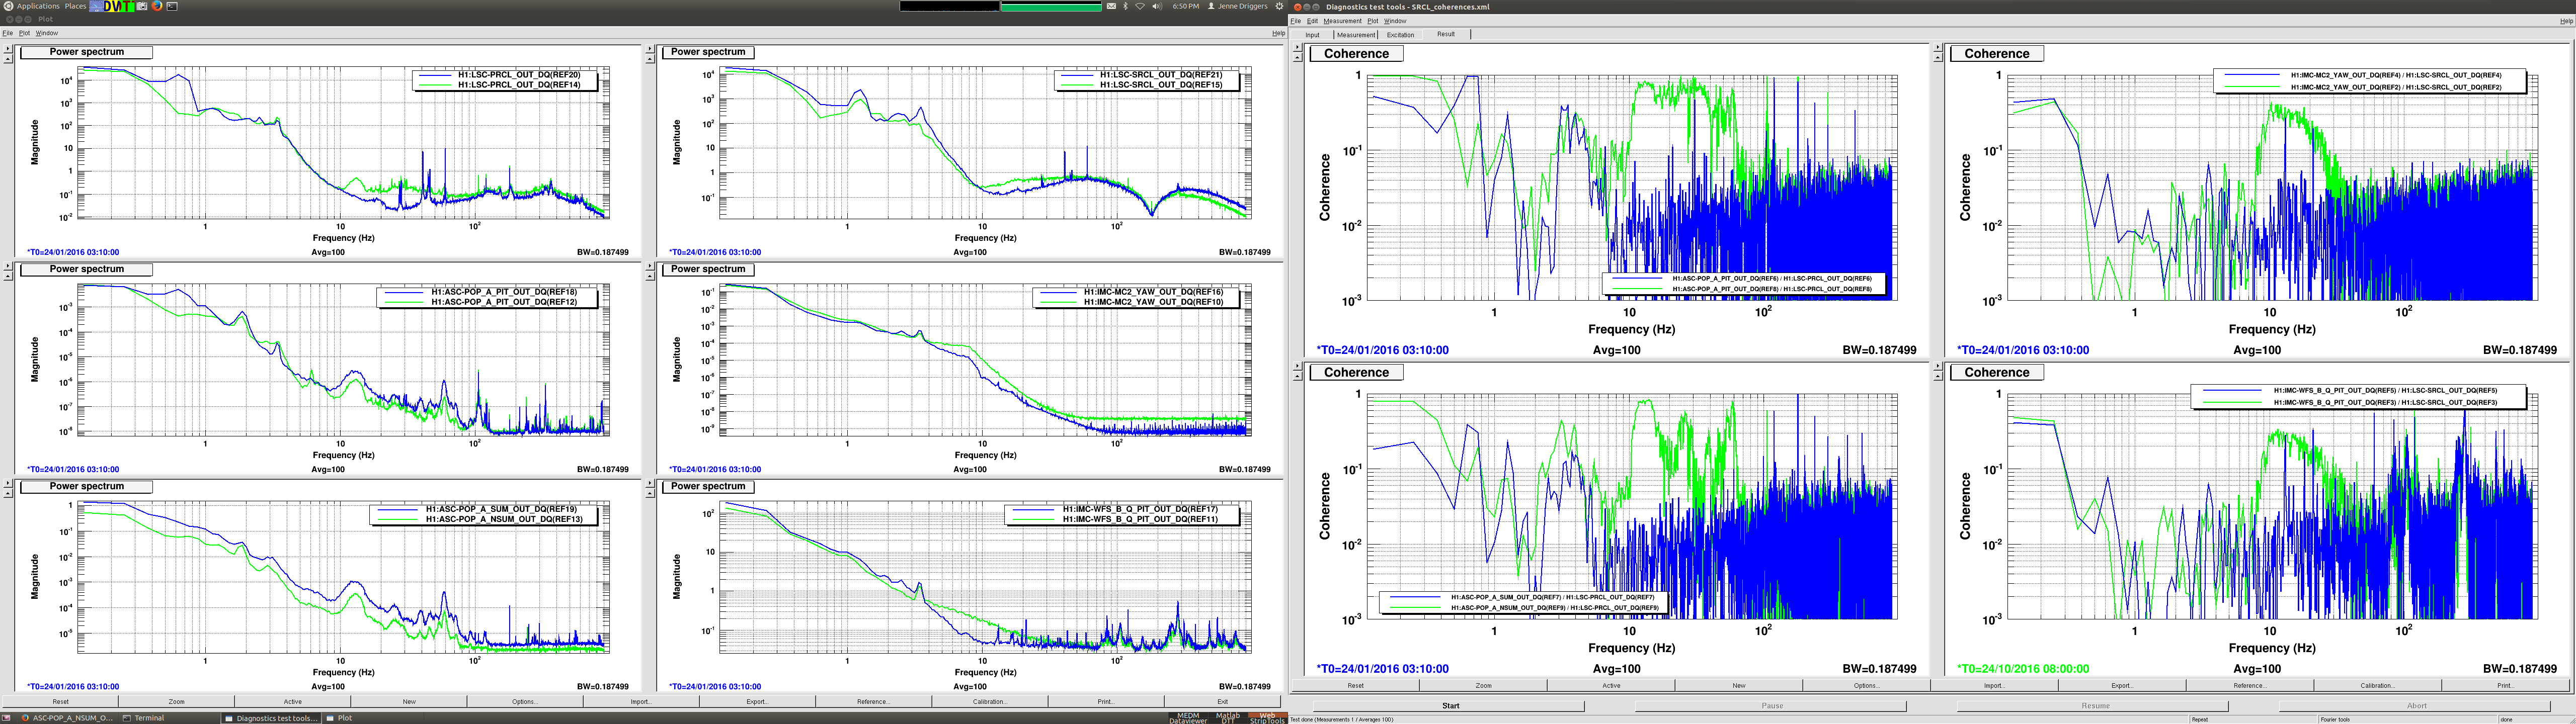The width and height of the screenshot is (2576, 724).
Task: Open terminal launcher in top panel
Action: (172, 6)
